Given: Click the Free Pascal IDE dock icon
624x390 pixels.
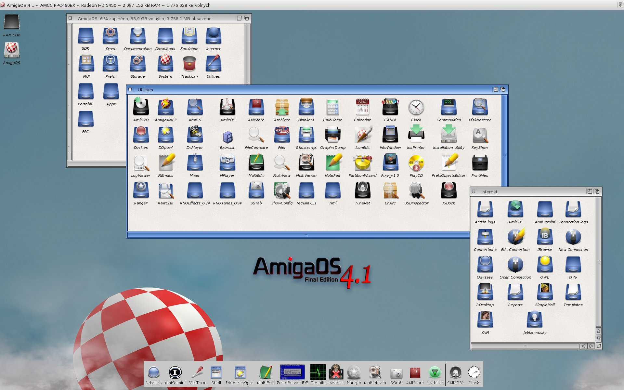Looking at the screenshot, I should 292,372.
